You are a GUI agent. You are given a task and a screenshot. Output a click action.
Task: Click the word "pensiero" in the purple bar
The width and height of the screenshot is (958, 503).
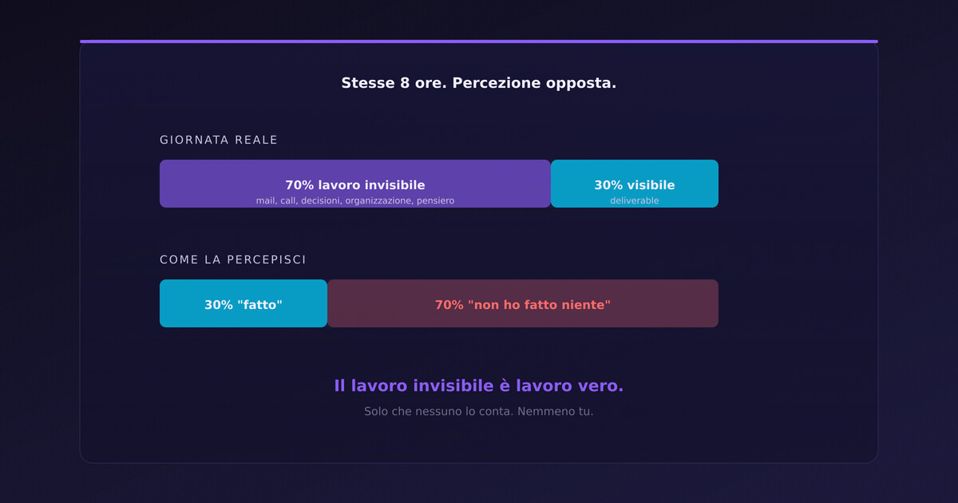point(435,201)
